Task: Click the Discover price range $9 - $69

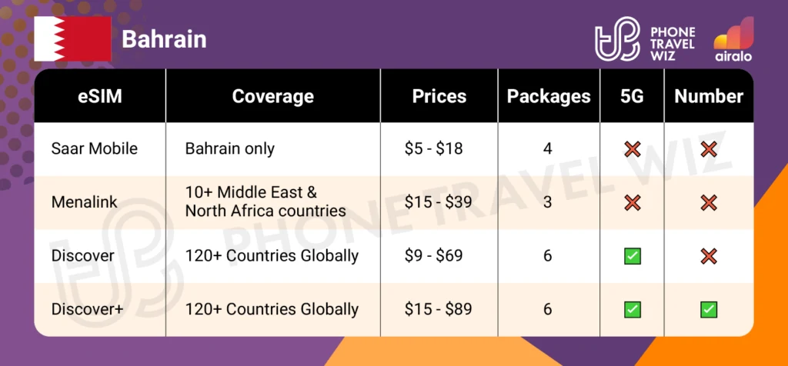Action: click(x=434, y=256)
